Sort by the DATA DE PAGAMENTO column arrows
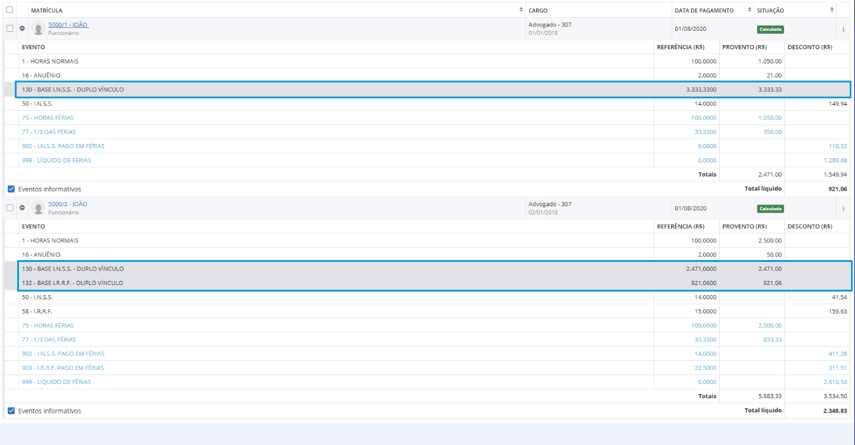 point(749,10)
